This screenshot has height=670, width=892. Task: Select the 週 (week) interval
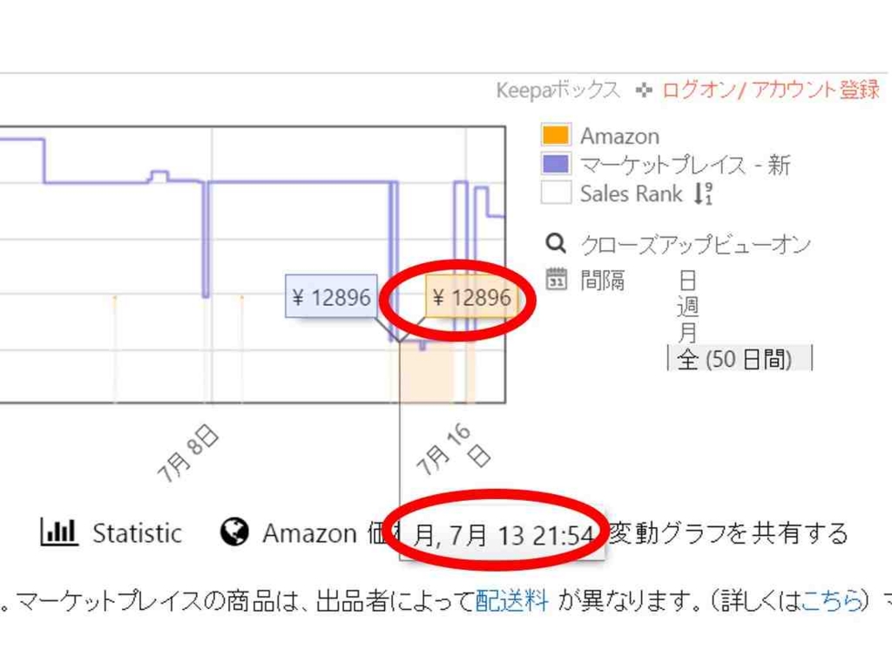click(x=687, y=307)
